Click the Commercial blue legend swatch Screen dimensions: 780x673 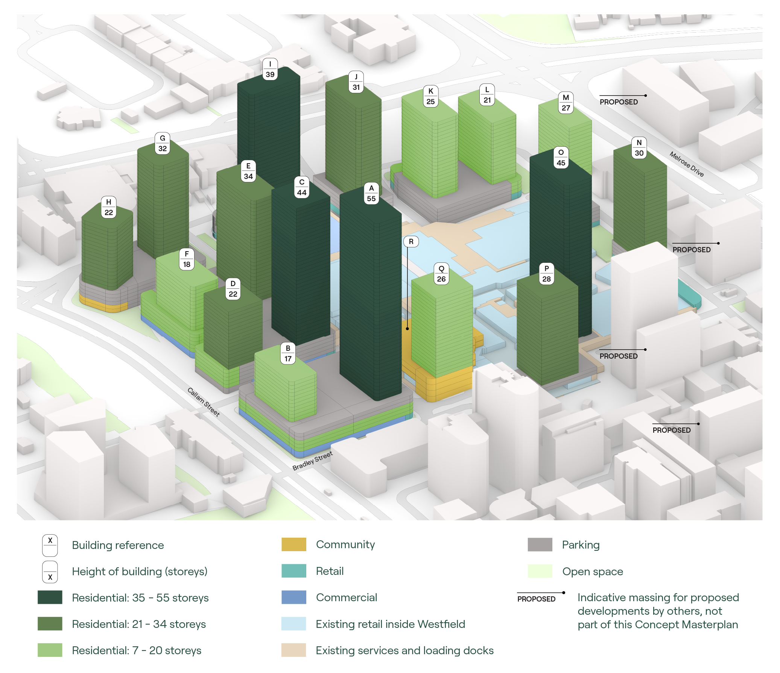tap(293, 597)
